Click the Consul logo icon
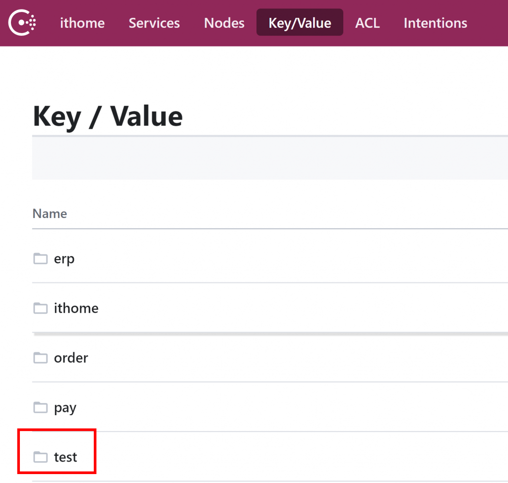The height and width of the screenshot is (483, 508). coord(23,23)
